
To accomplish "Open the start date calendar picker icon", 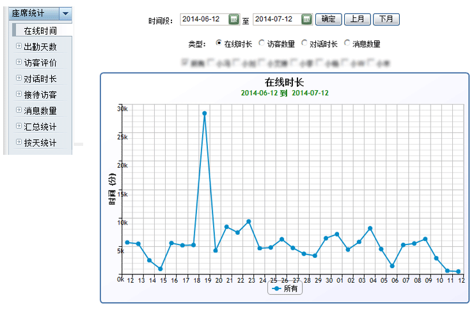I will (233, 19).
